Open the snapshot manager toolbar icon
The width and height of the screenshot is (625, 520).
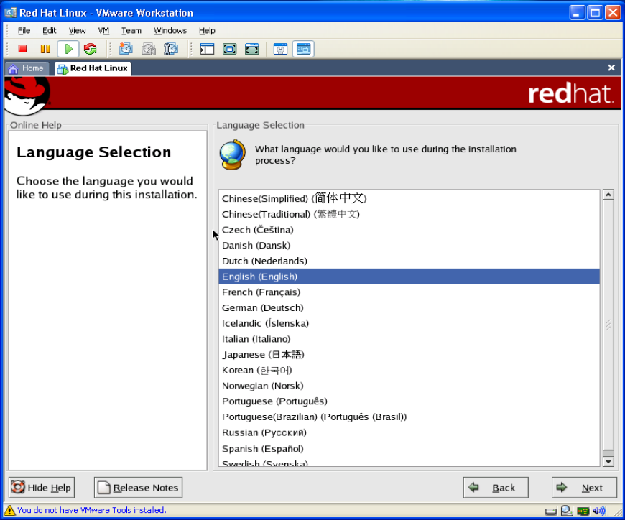pos(171,49)
